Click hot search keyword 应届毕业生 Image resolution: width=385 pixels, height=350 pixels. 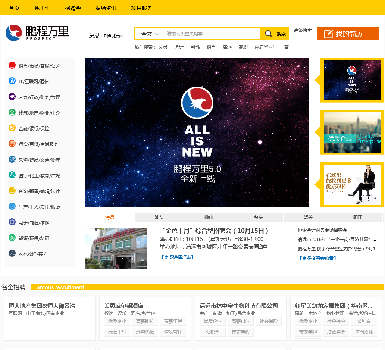point(266,47)
